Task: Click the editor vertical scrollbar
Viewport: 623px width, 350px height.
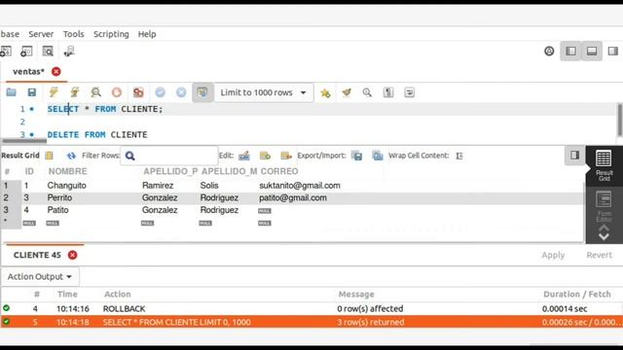Action: [x=620, y=120]
